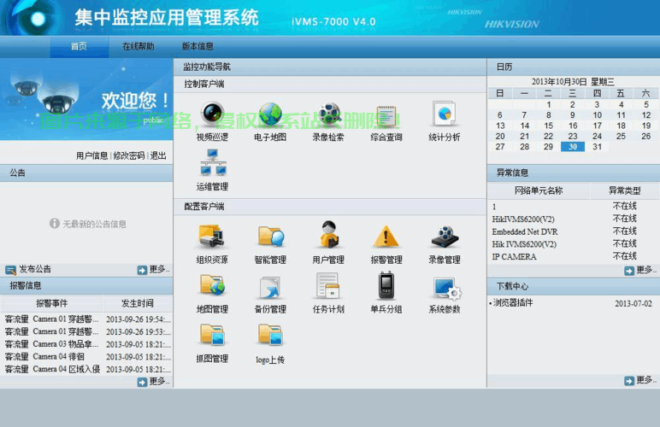This screenshot has width=660, height=427.
Task: Open 系统参数 system parameters icon
Action: (444, 286)
